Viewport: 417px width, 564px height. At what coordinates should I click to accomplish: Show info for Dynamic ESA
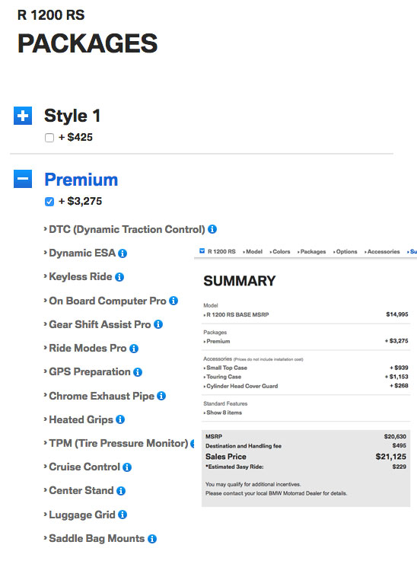coord(123,253)
